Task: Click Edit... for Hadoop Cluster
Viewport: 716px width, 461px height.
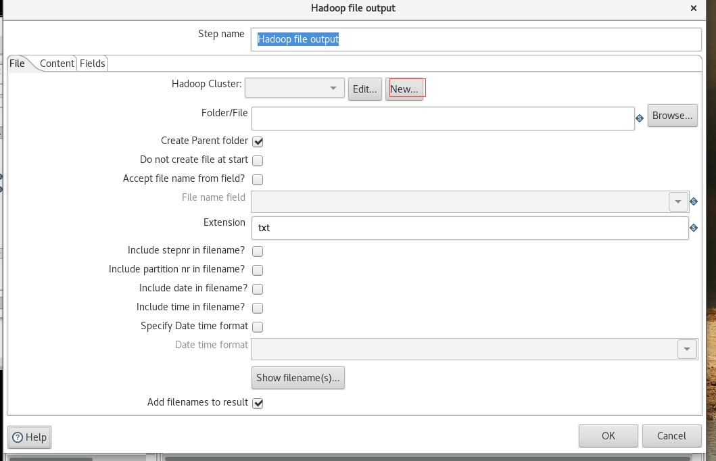Action: point(365,89)
